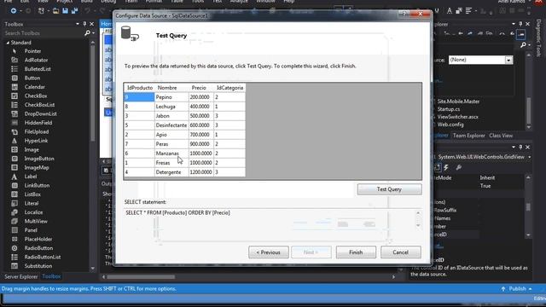Open Property Pages with the wrench icon
This screenshot has width=546, height=307.
tap(459, 168)
